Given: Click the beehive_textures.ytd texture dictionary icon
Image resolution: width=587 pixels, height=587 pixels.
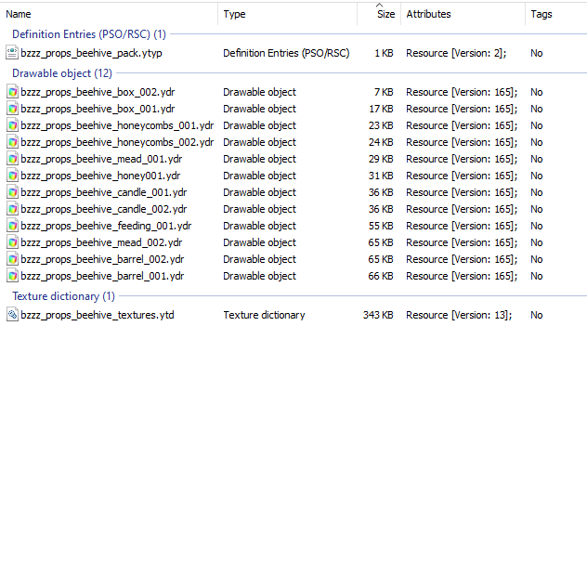Looking at the screenshot, I should (12, 315).
